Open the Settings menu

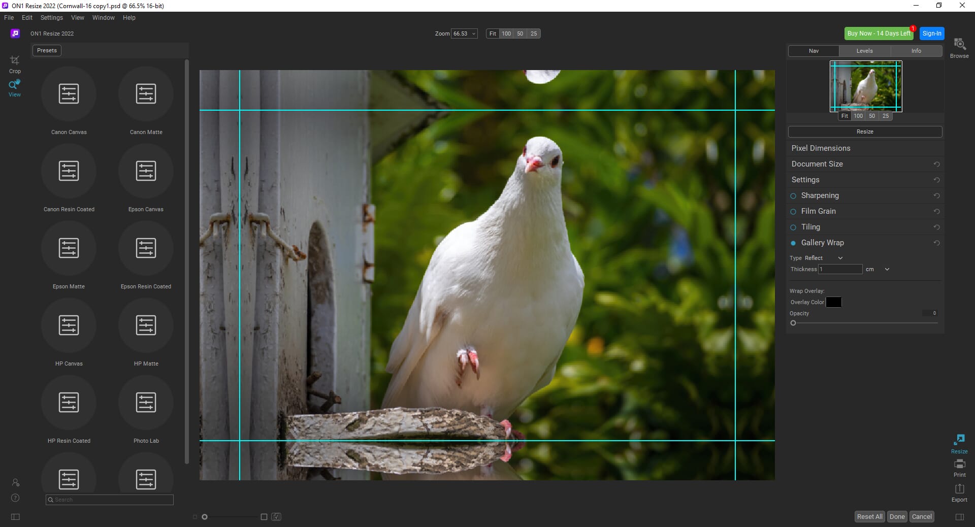pyautogui.click(x=52, y=17)
